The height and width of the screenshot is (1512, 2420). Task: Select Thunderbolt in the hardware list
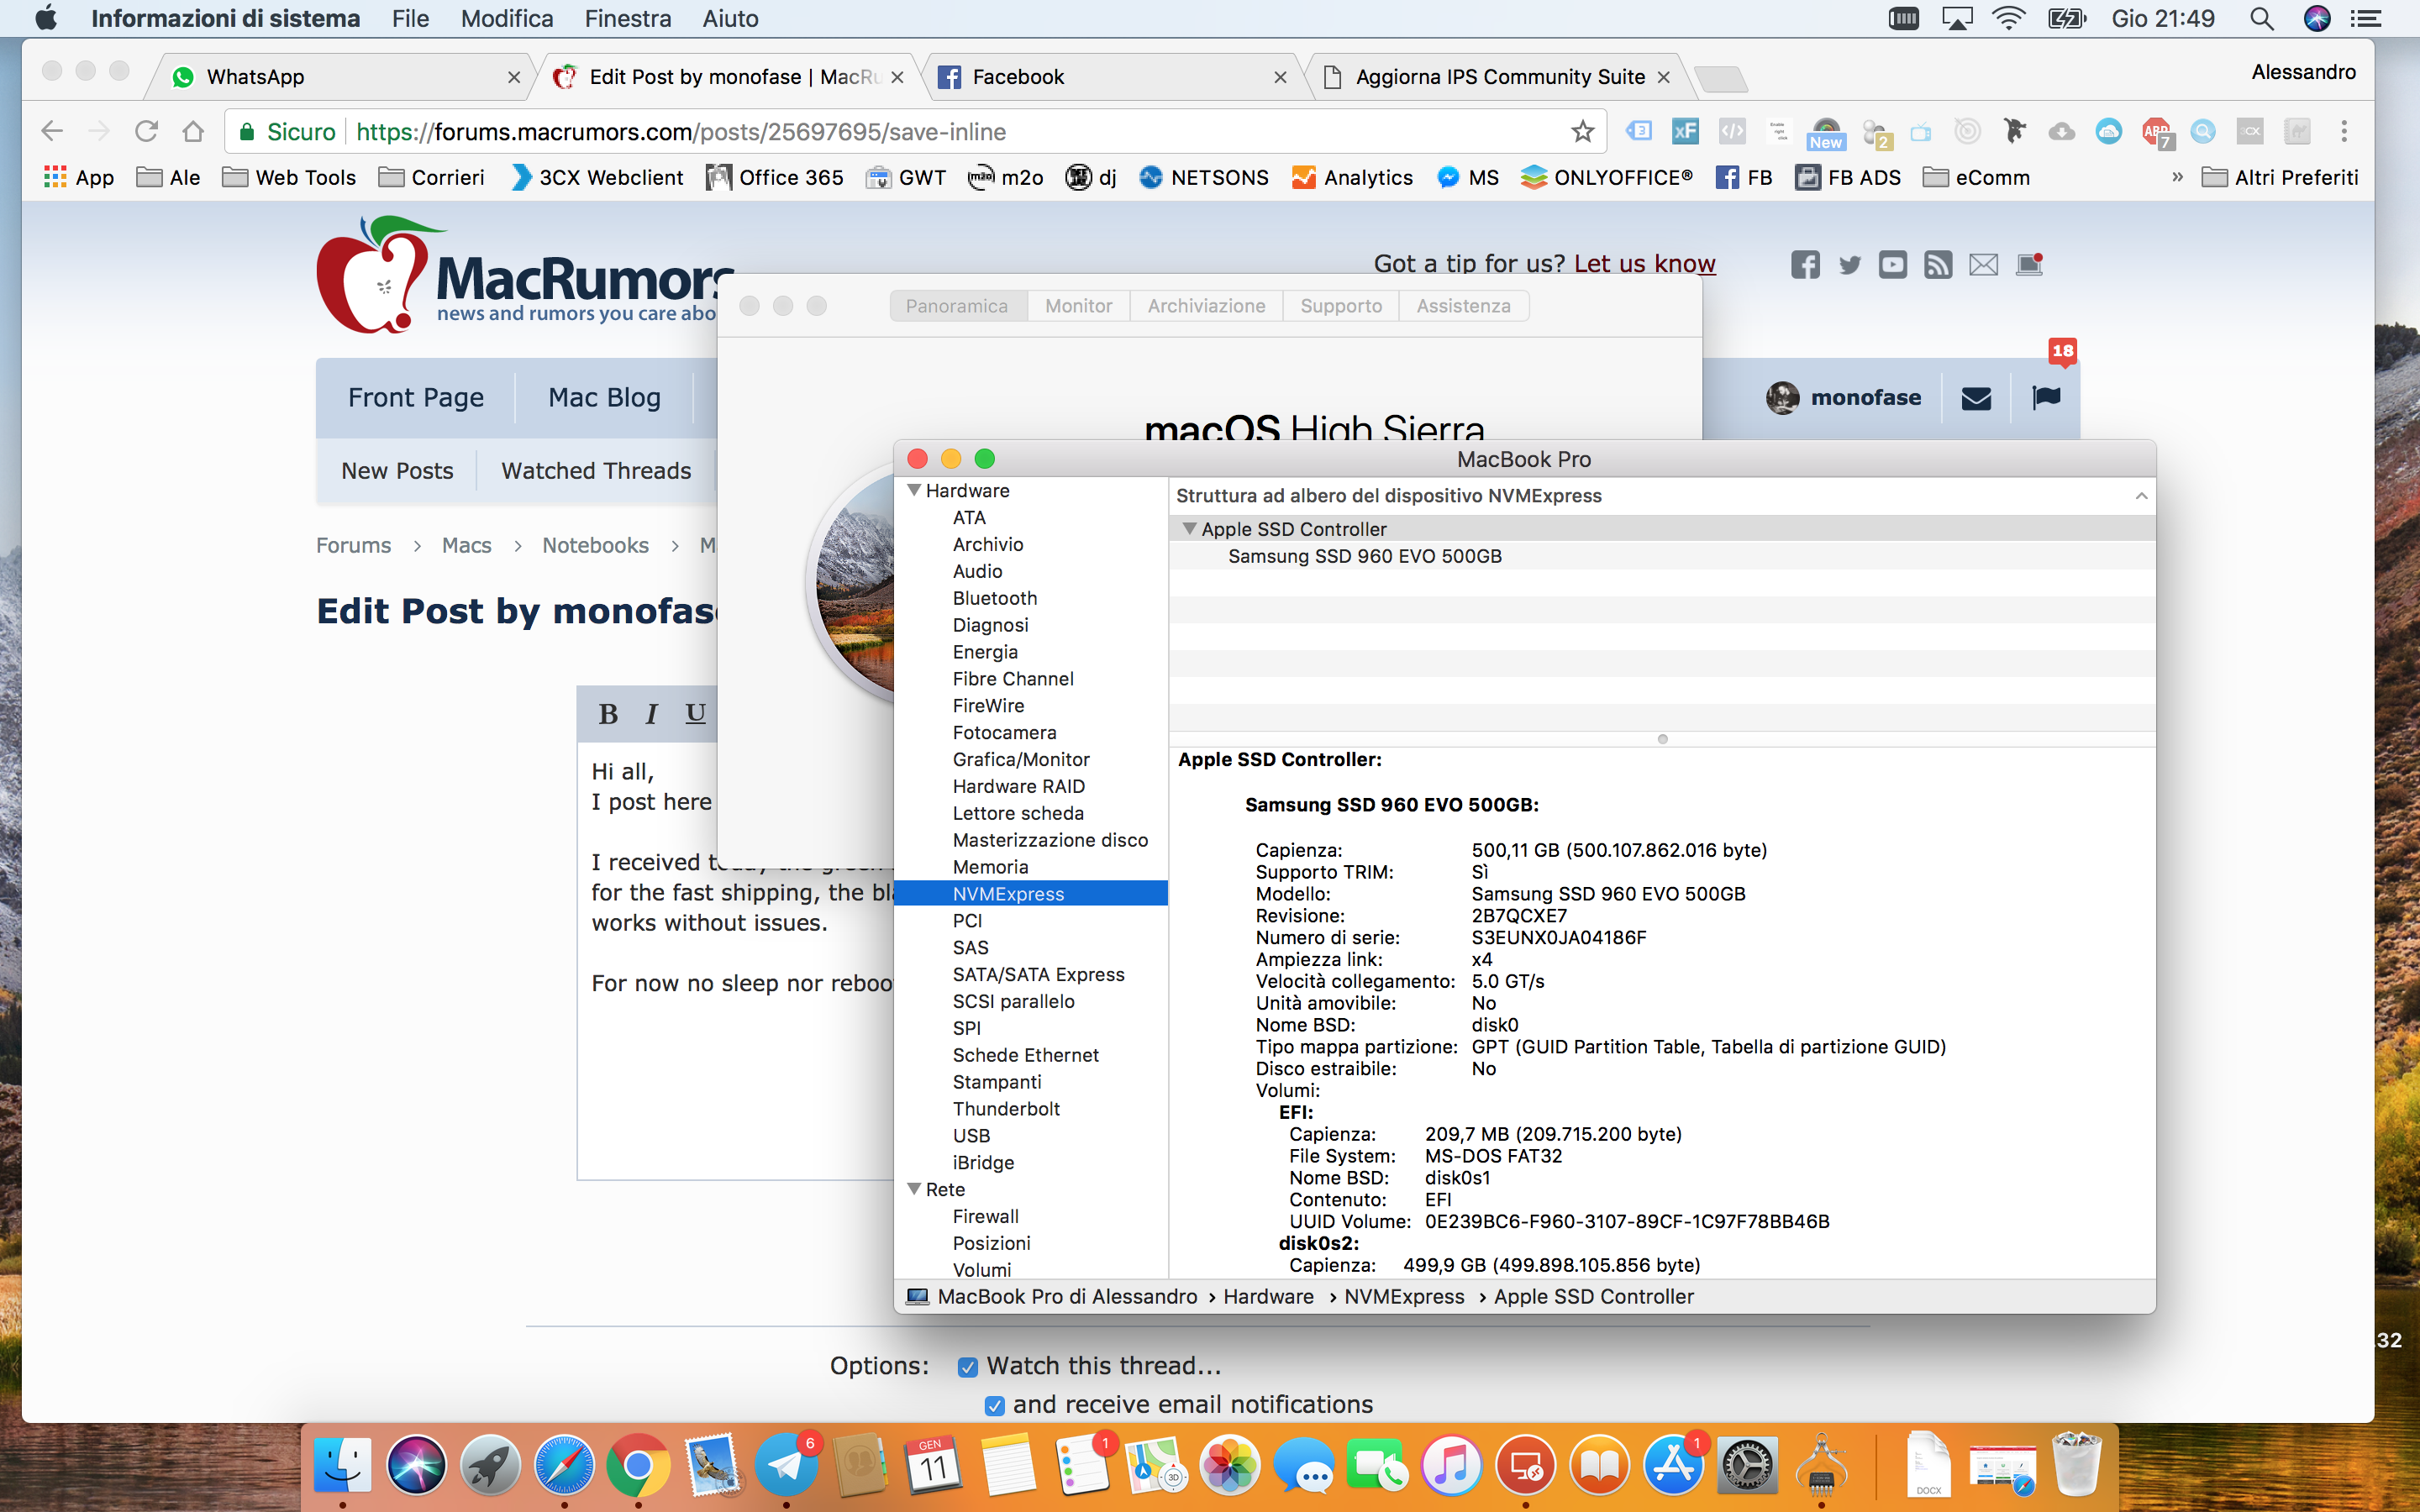(x=1005, y=1109)
